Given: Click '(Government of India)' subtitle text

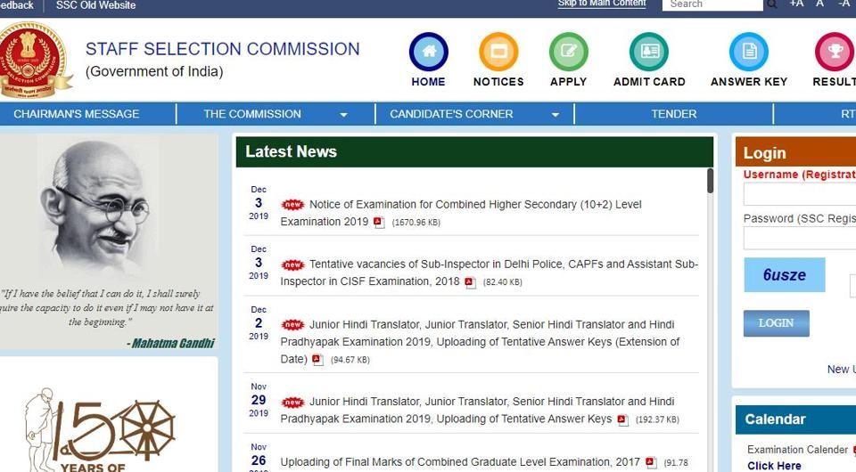Looking at the screenshot, I should [154, 71].
